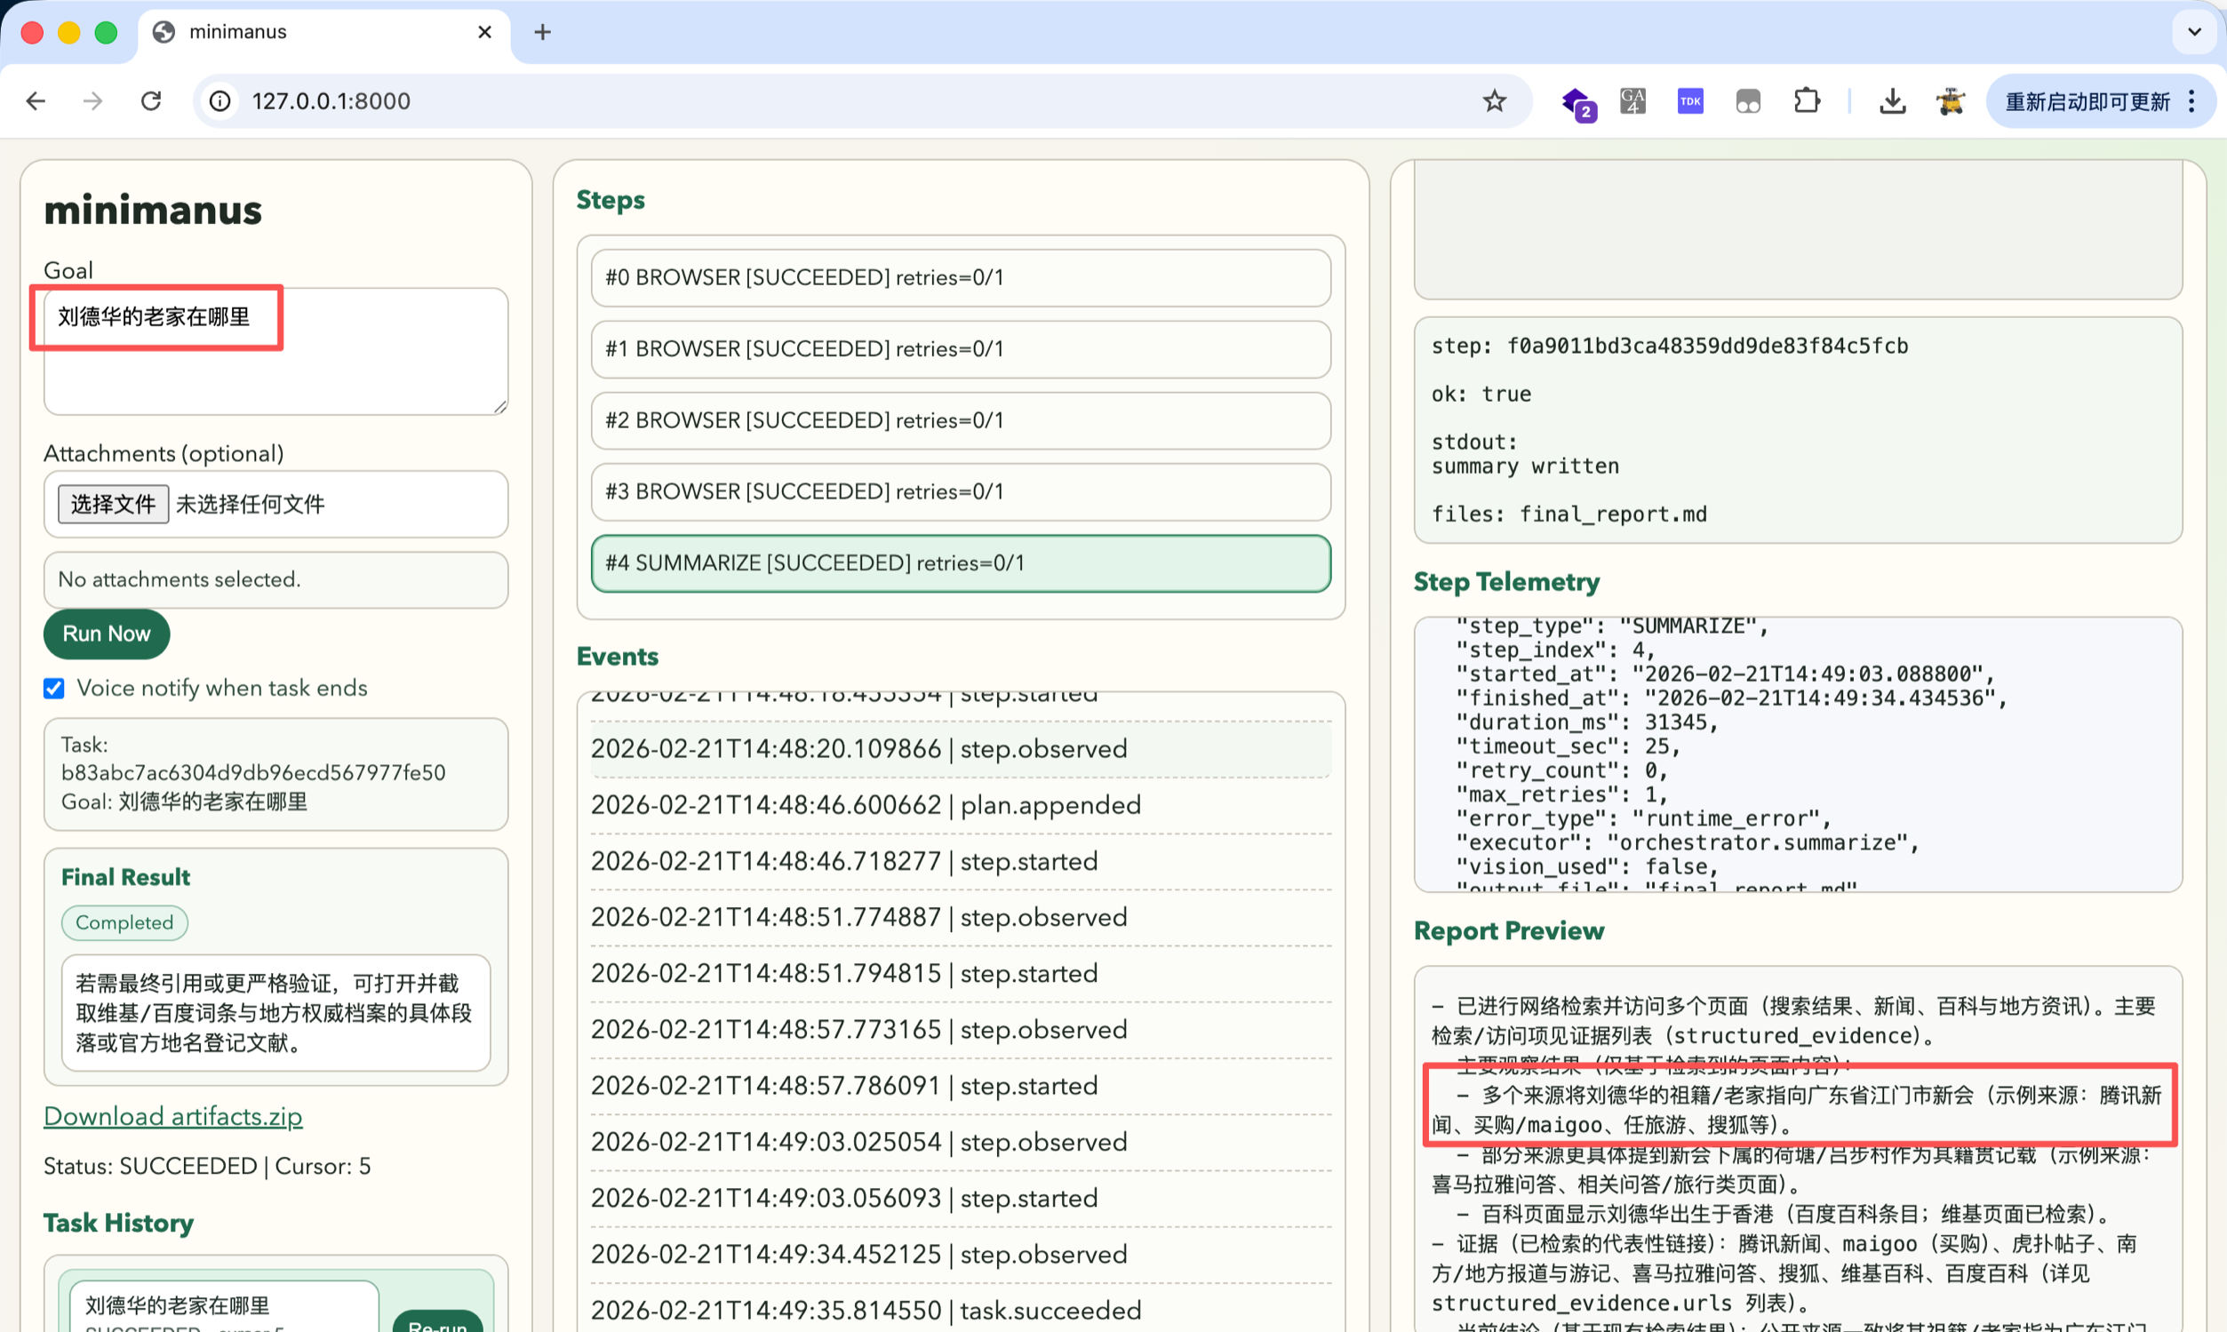Open site info icon in address bar
Viewport: 2227px width, 1332px height.
point(220,101)
